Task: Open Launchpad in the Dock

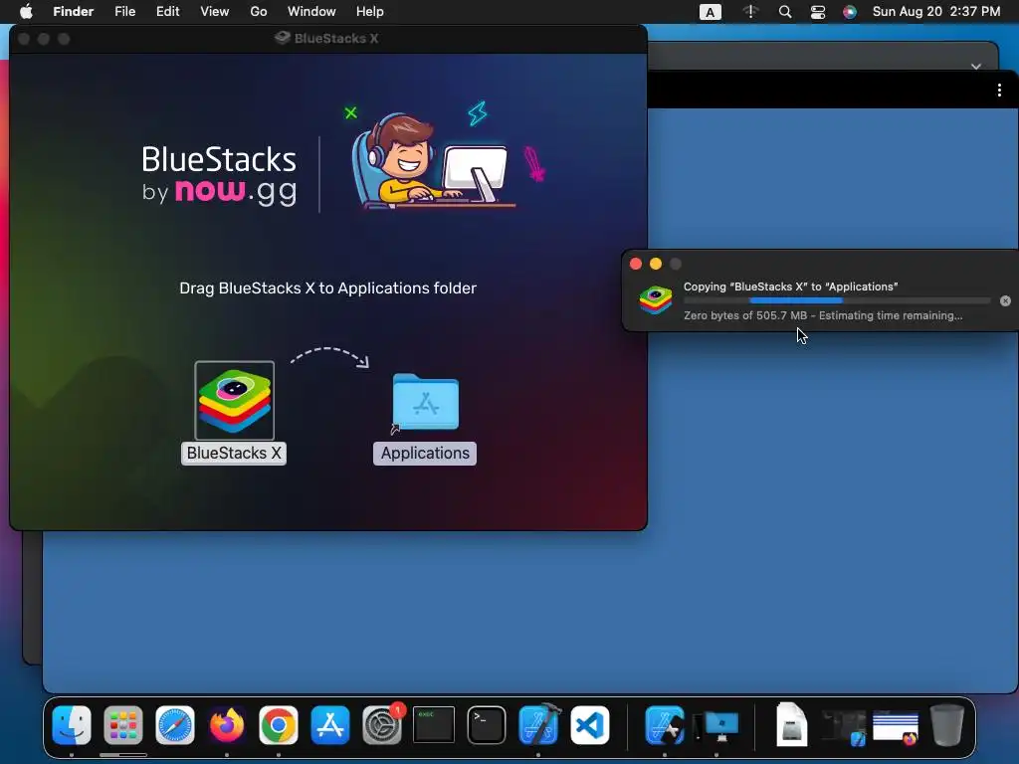Action: tap(122, 725)
